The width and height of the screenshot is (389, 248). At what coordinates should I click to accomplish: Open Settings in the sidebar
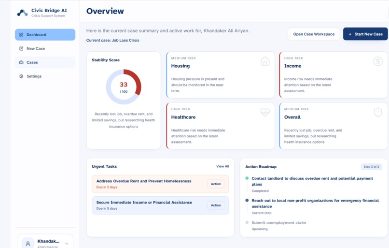click(x=45, y=76)
